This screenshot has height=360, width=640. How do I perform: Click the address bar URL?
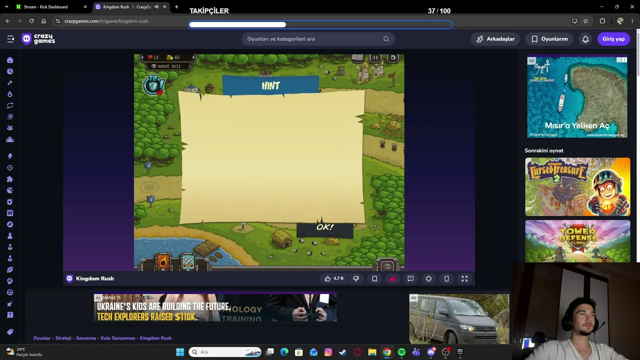coord(106,21)
